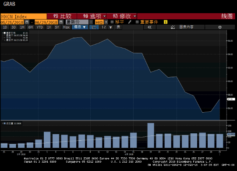Open the 97 修改 menu

click(122, 16)
